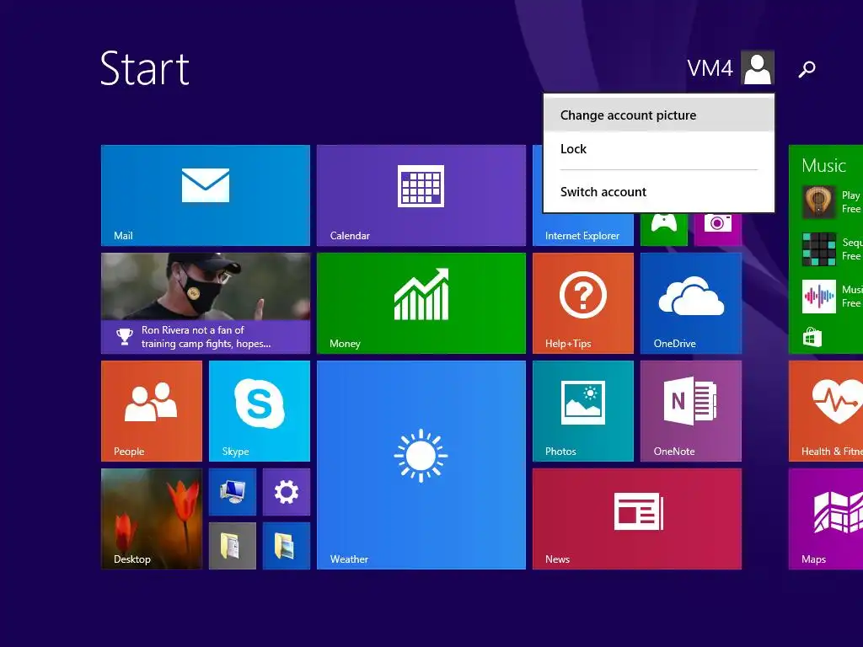Choose Lock from account menu
Image resolution: width=863 pixels, height=647 pixels.
coord(659,149)
